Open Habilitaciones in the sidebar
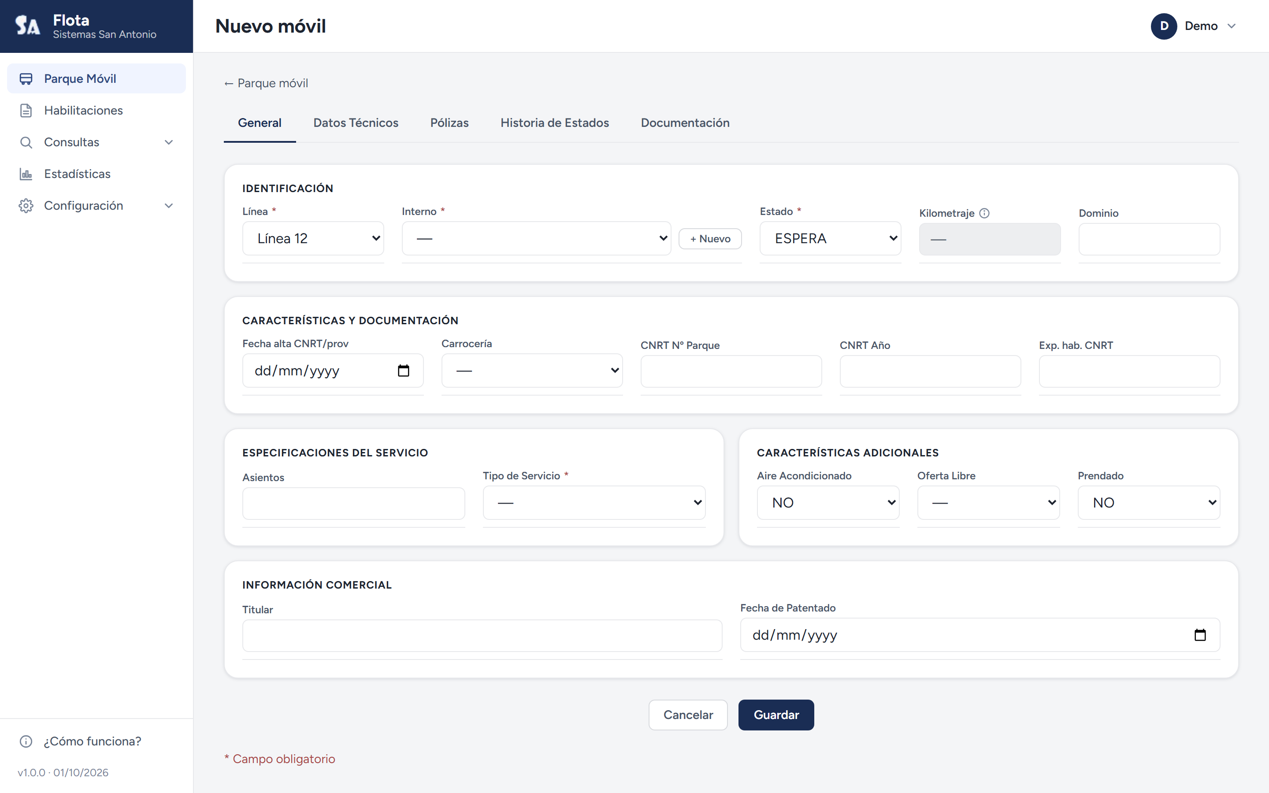This screenshot has width=1269, height=793. (x=96, y=111)
